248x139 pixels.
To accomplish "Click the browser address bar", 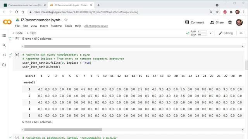I will [x=119, y=12].
